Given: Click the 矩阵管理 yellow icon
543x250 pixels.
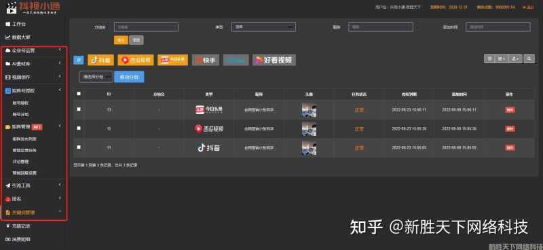Looking at the screenshot, I should coord(7,127).
